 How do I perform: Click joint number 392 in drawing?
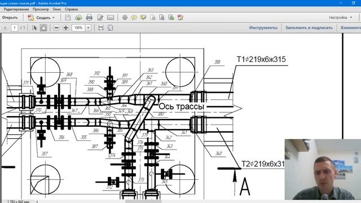tap(97, 73)
